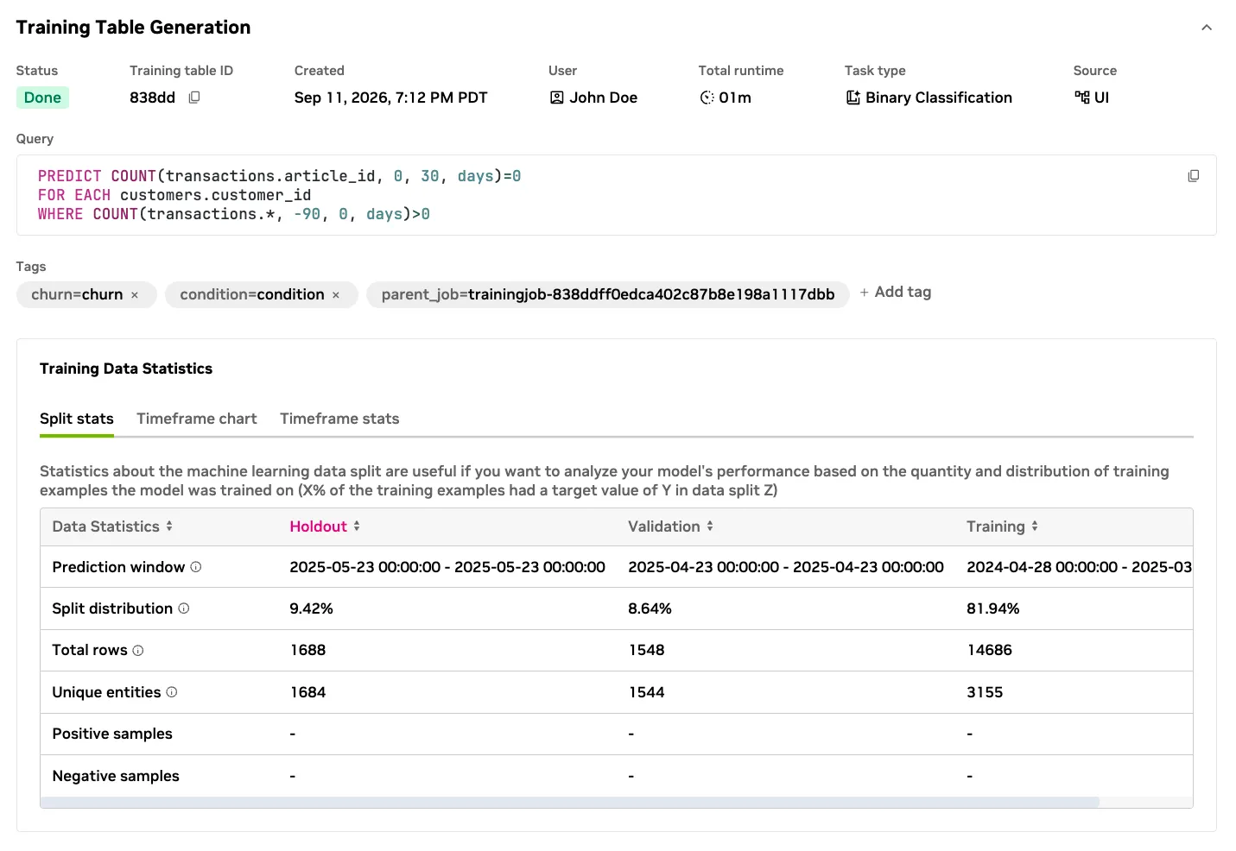The width and height of the screenshot is (1236, 851).
Task: Select the condition=condition tag label
Action: point(252,295)
